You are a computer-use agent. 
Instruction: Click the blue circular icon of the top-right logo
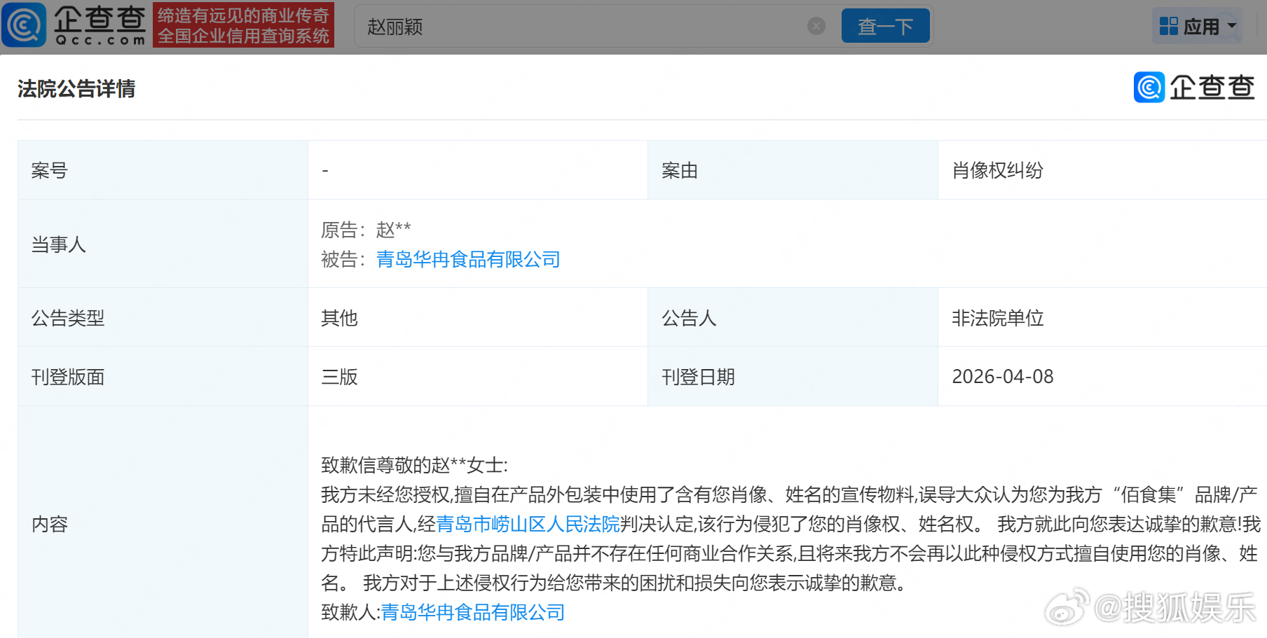pos(1148,88)
